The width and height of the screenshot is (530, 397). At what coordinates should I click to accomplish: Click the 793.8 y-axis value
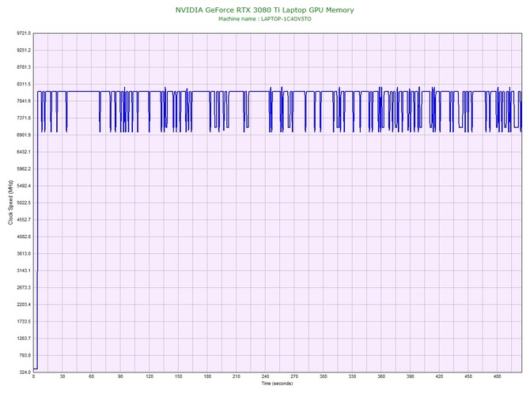[25, 355]
